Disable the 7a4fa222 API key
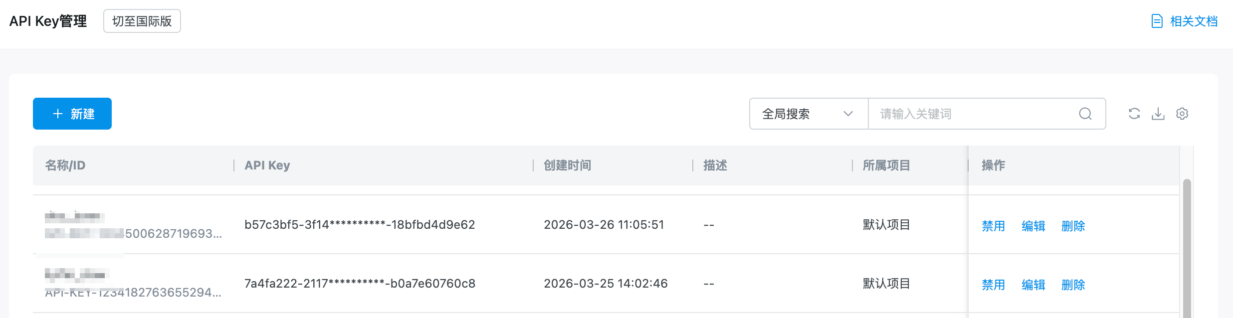Viewport: 1233px width, 318px height. coord(993,285)
